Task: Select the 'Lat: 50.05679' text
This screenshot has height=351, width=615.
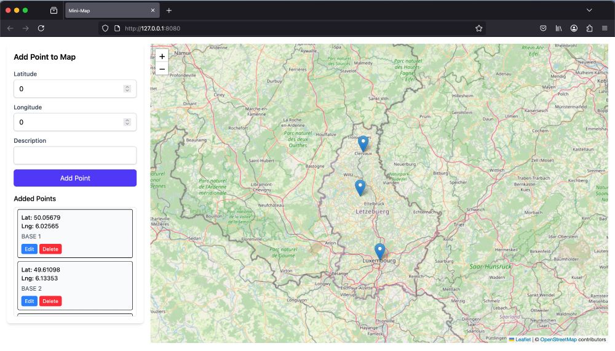Action: click(41, 217)
